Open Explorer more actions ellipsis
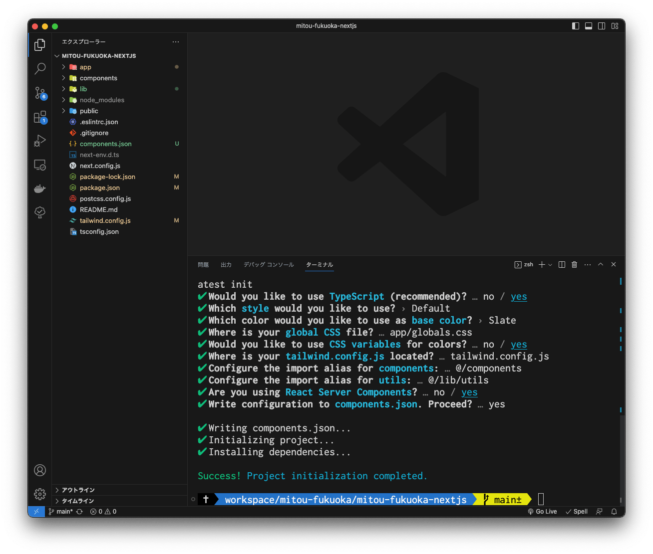The height and width of the screenshot is (554, 653). coord(176,42)
